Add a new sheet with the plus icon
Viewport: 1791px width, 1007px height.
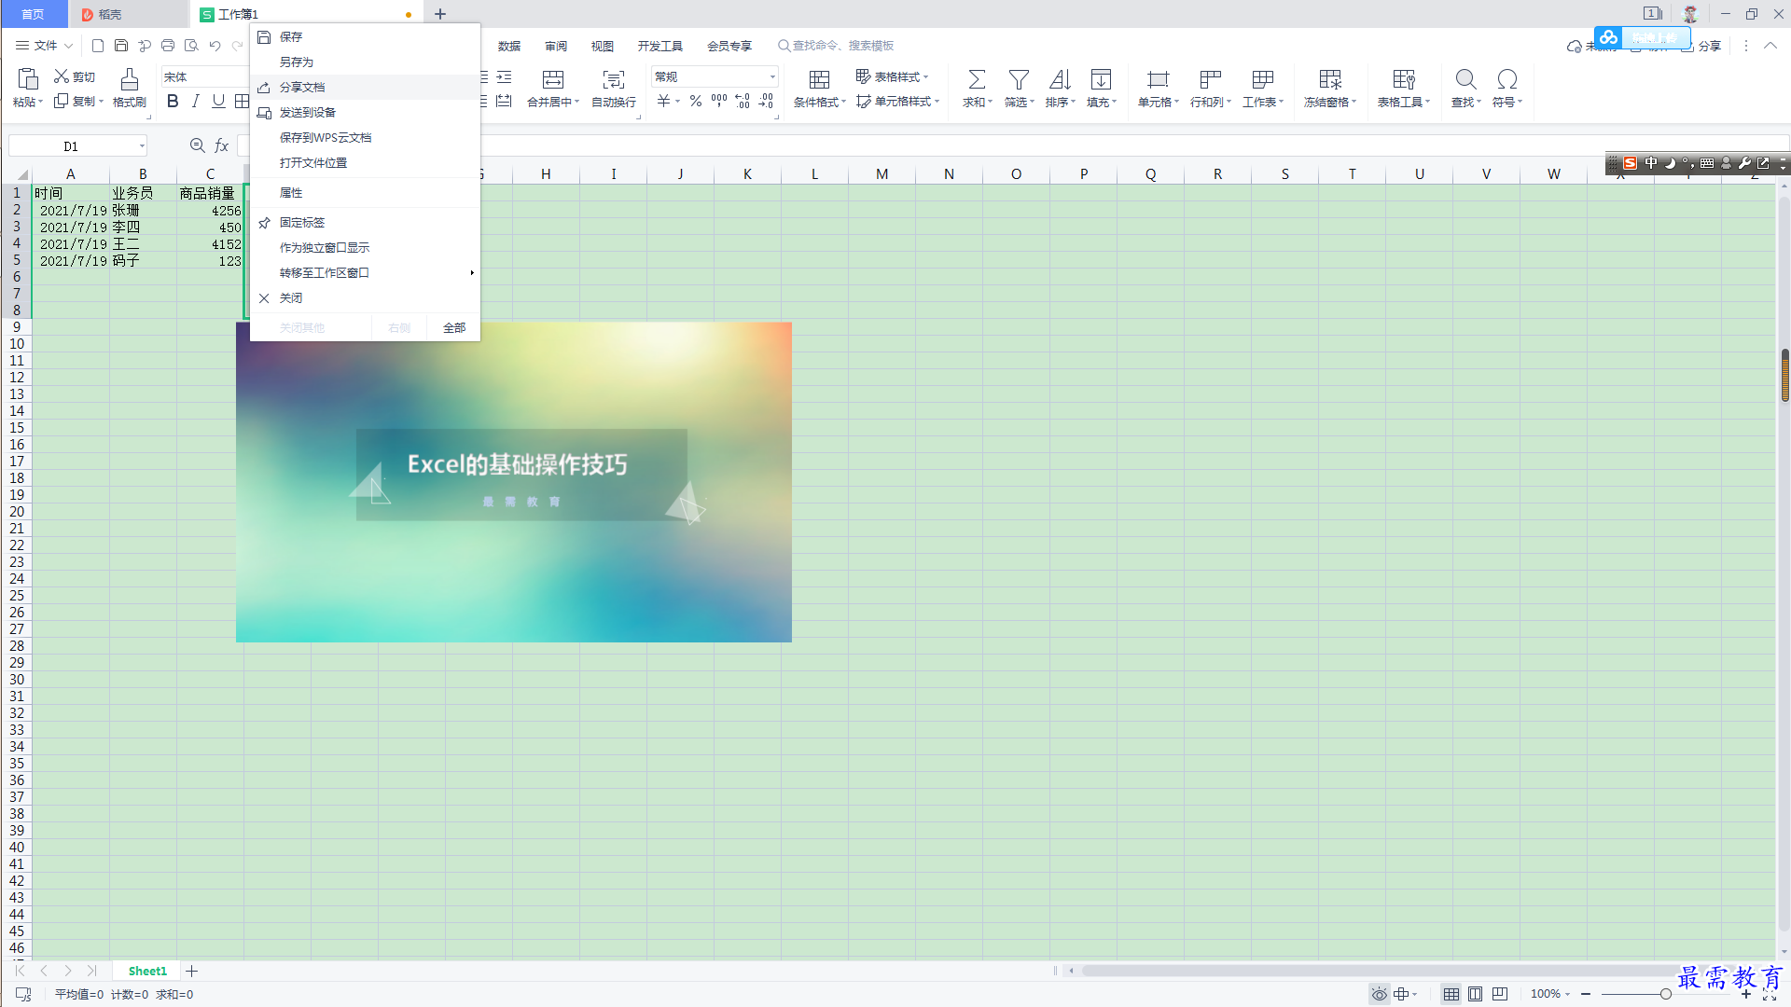(x=192, y=971)
